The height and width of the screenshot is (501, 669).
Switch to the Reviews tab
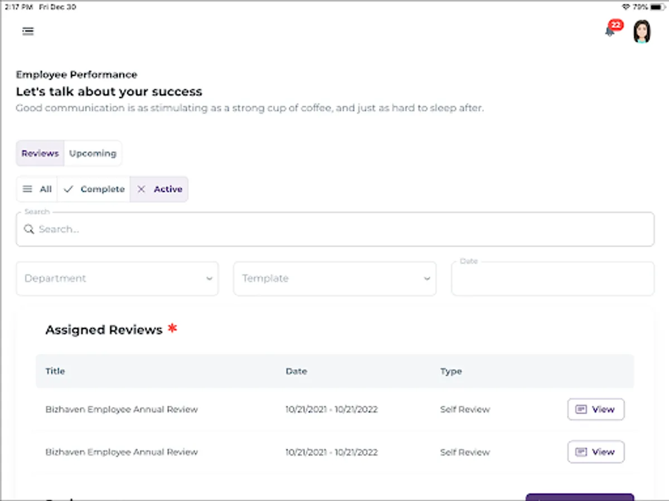[40, 153]
